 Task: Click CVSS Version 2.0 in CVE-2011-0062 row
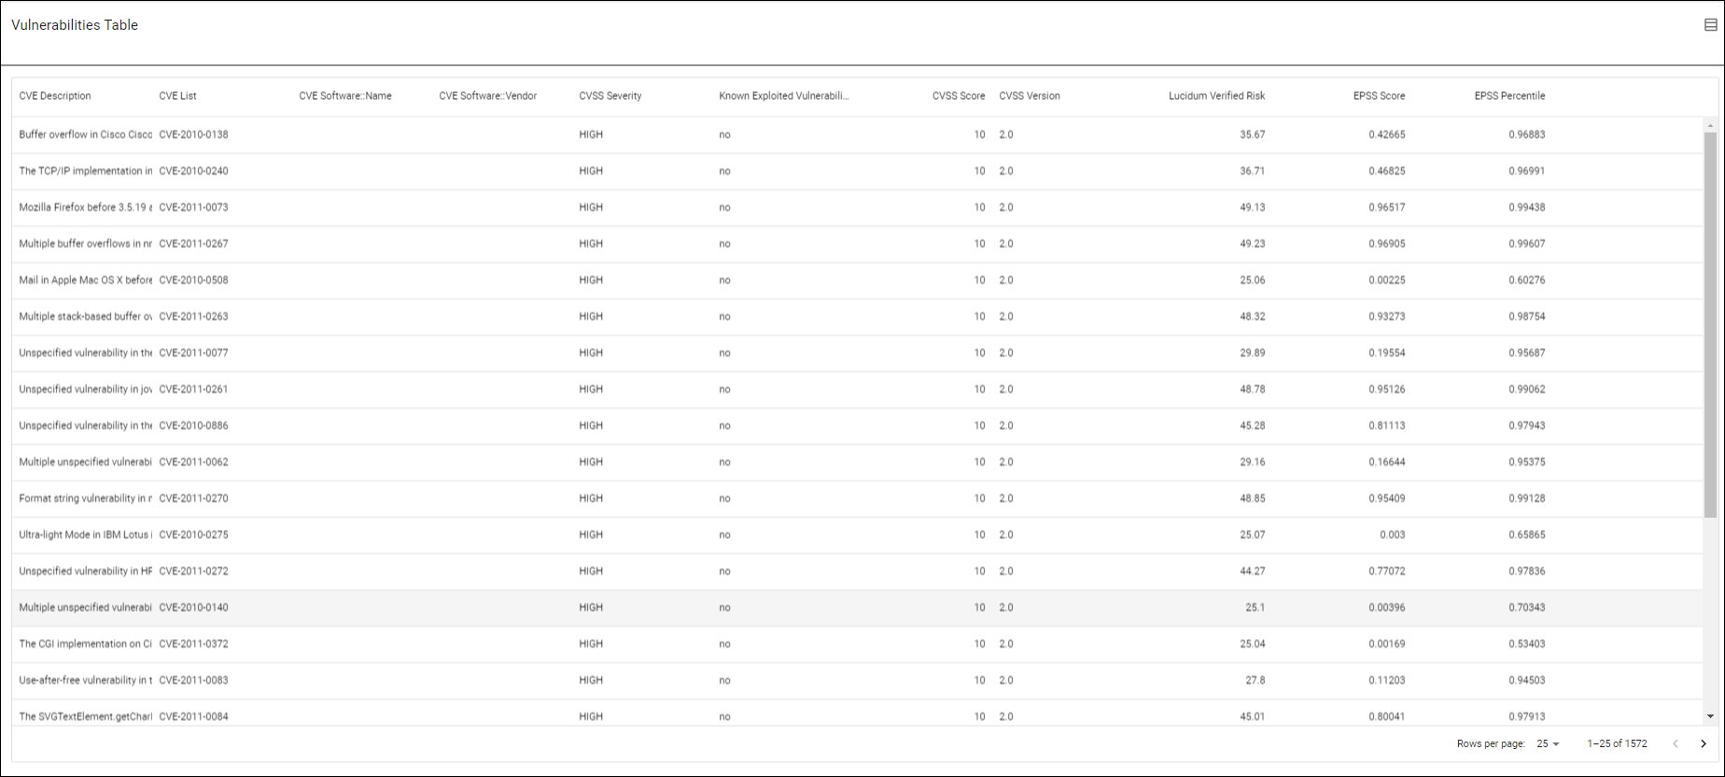[1006, 462]
